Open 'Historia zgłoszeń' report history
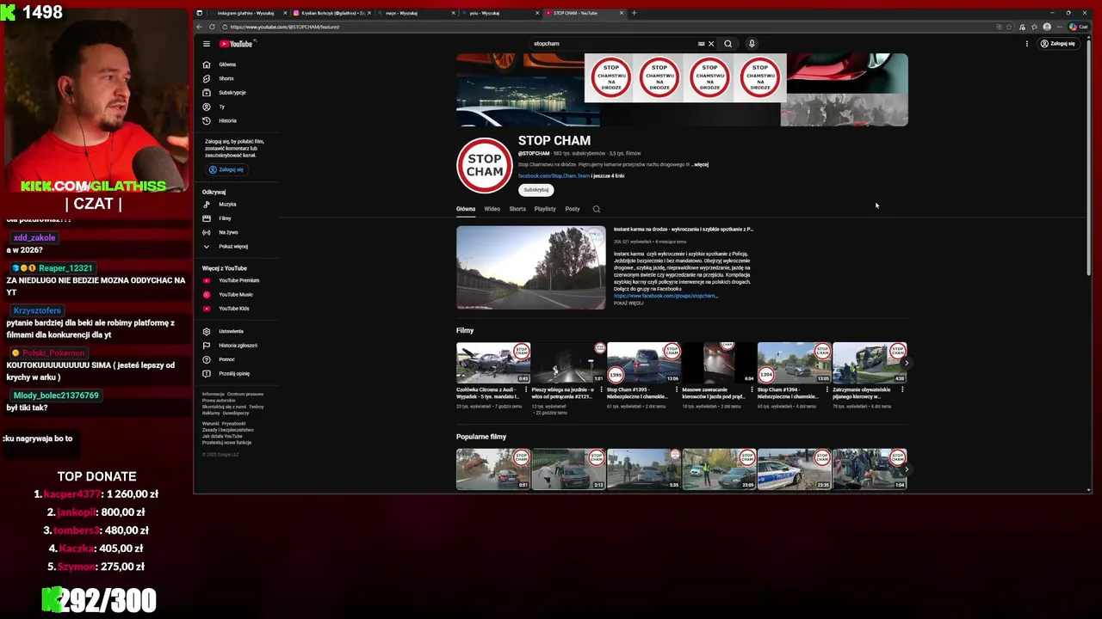This screenshot has width=1102, height=619. tap(238, 346)
